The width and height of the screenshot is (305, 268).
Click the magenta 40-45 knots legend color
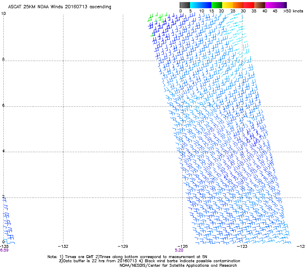pyautogui.click(x=270, y=5)
